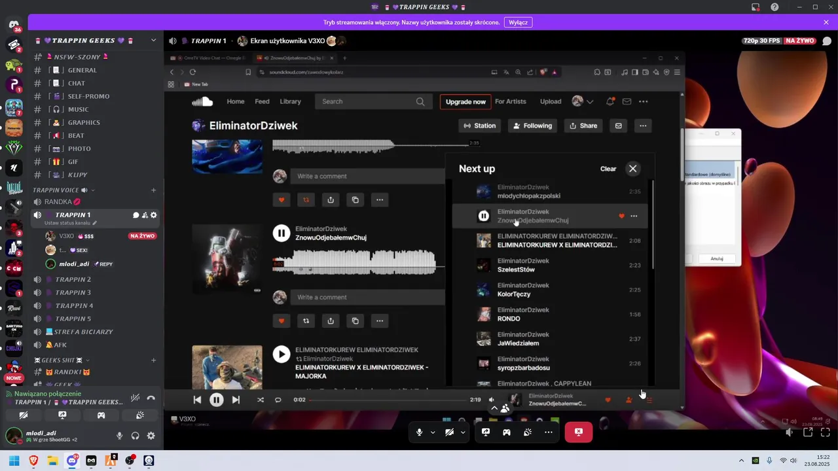This screenshot has width=838, height=471.
Task: Show hidden system tray icons
Action: coord(741,461)
